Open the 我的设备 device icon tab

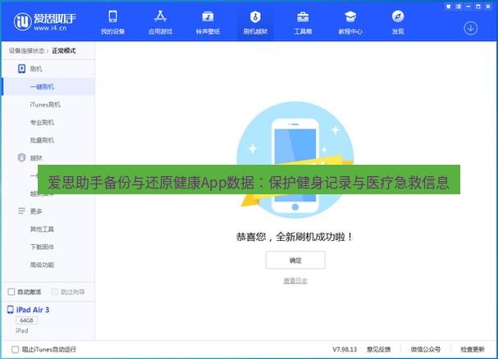coord(112,22)
